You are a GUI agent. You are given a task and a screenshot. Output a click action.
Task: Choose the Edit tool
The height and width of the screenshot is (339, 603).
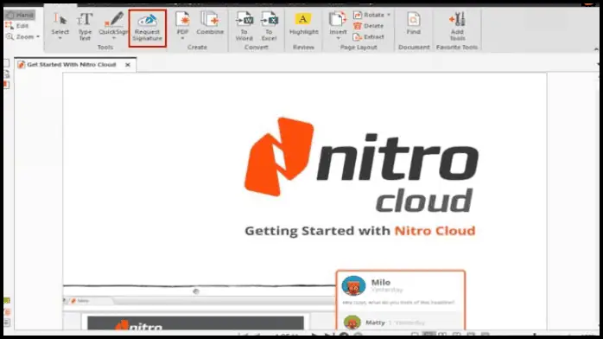17,26
